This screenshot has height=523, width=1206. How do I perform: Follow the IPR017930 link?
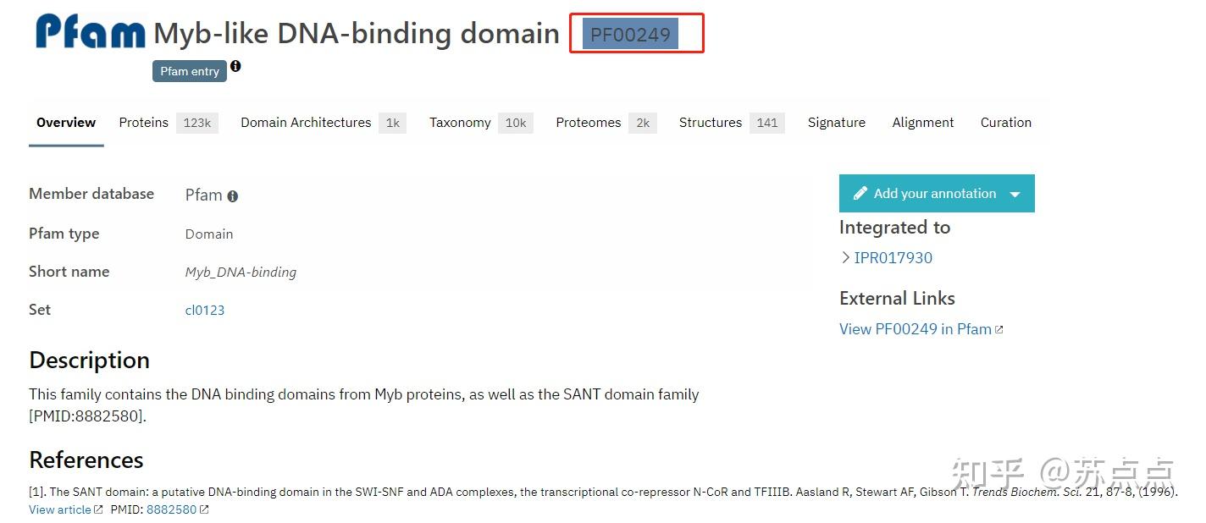click(x=893, y=258)
